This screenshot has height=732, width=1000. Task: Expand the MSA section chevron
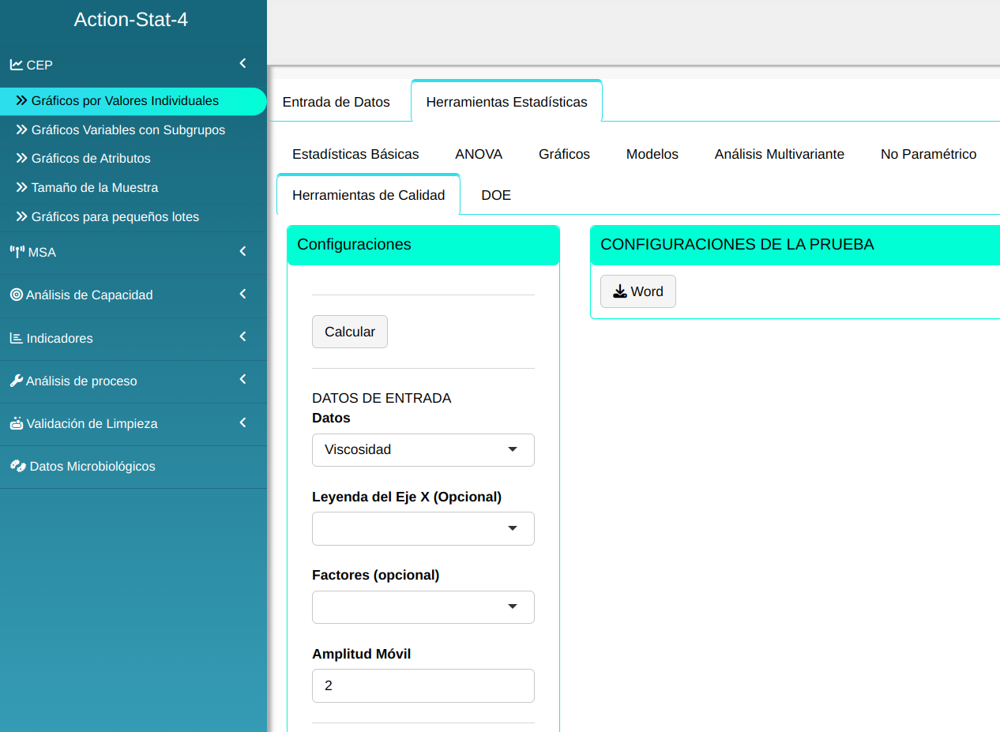[243, 251]
